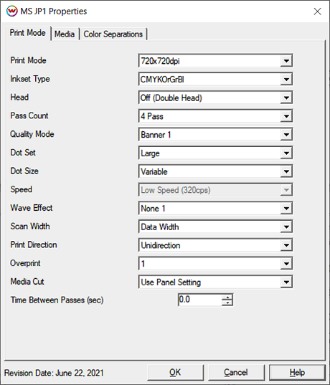Click the Time Between Passes input field
The image size is (330, 385).
click(x=200, y=300)
